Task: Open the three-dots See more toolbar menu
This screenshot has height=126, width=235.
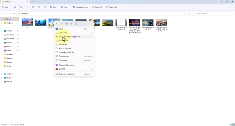Action: click(122, 7)
